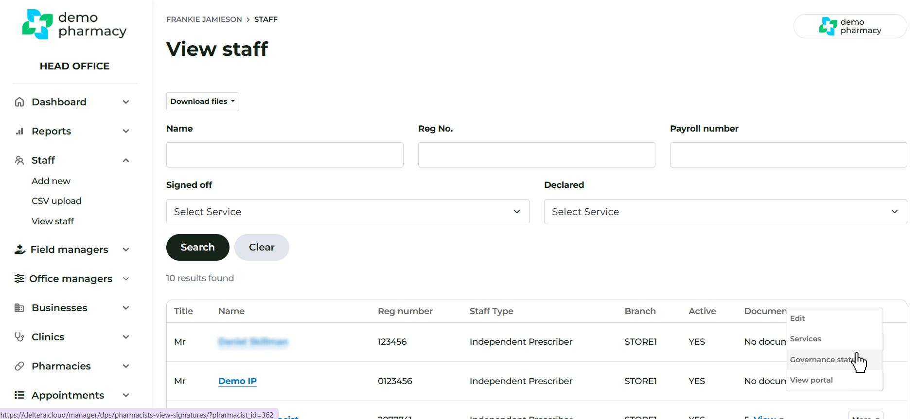Viewport: 918px width, 419px height.
Task: Collapse the Staff menu chevron
Action: pyautogui.click(x=126, y=160)
